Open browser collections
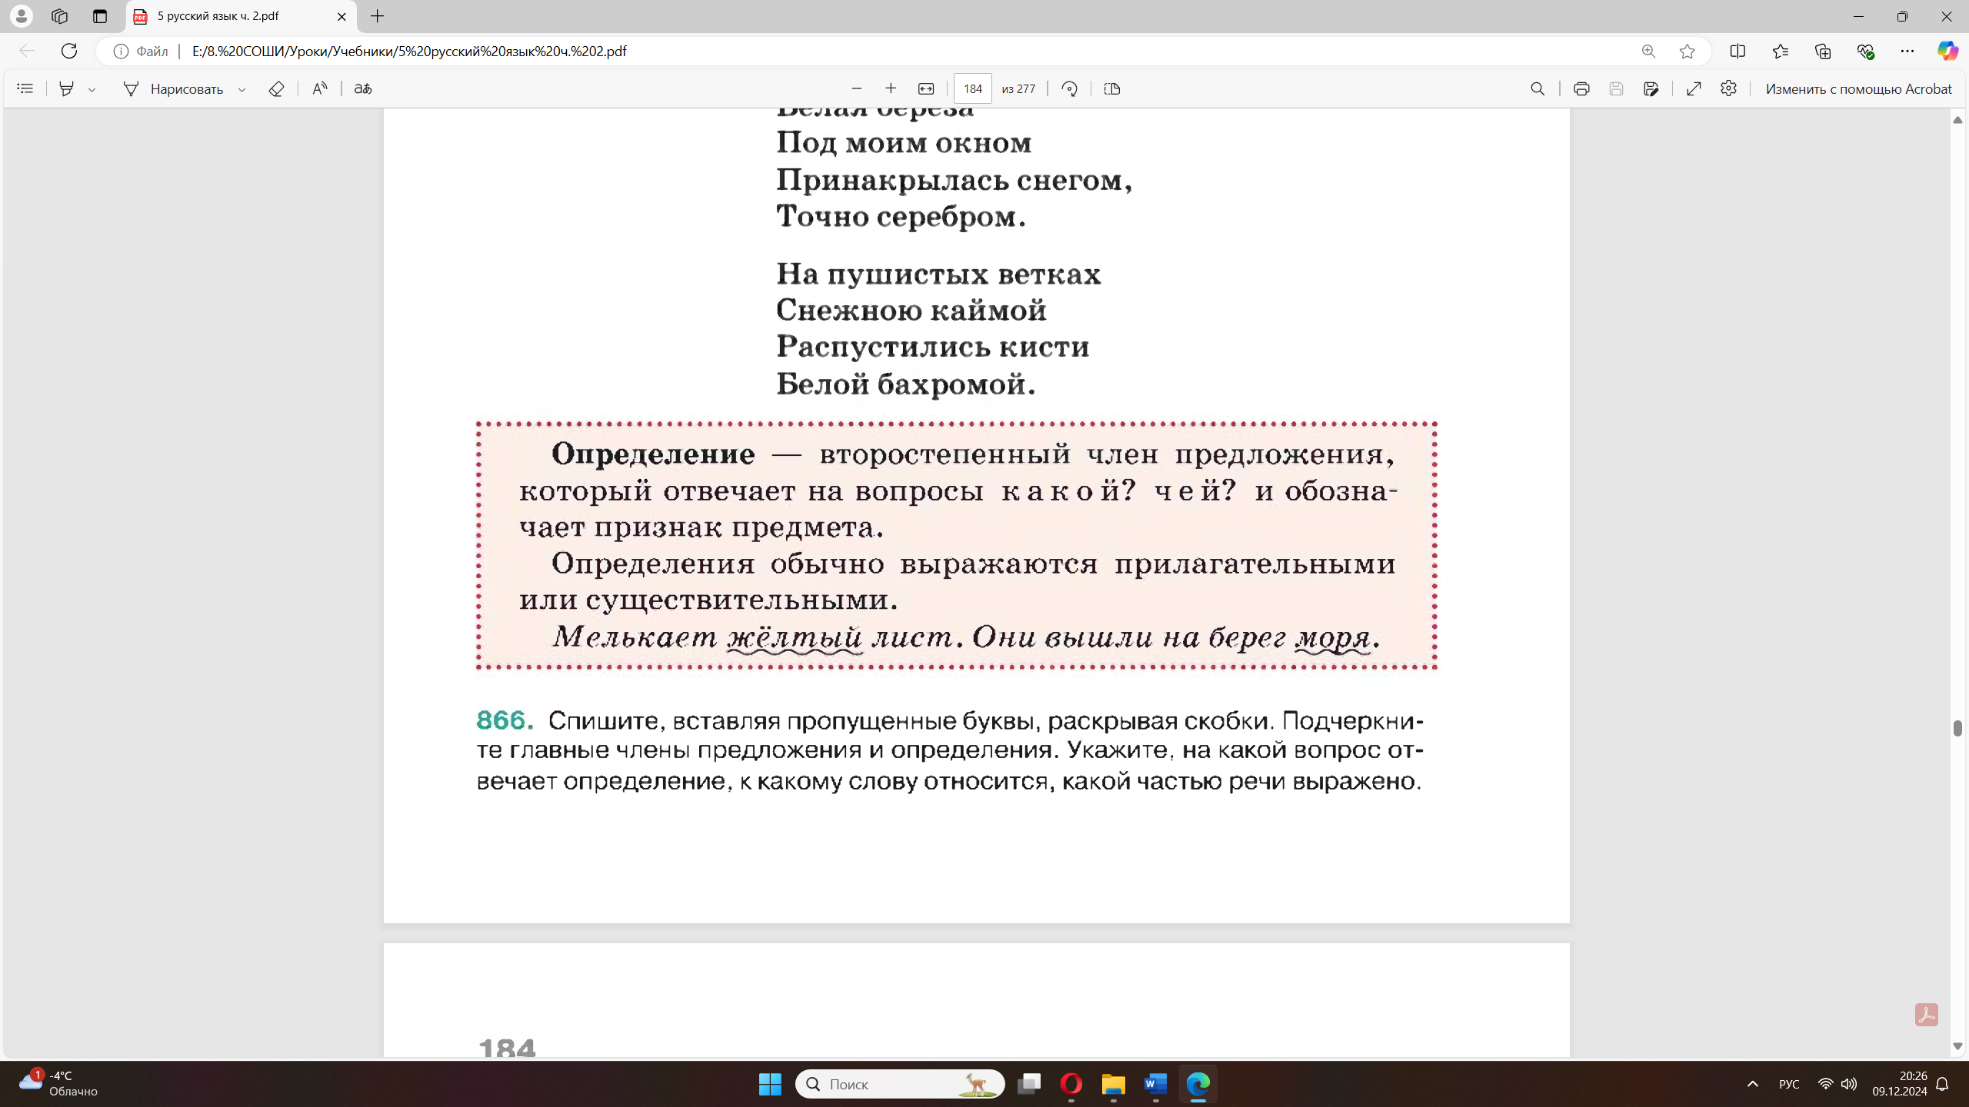Viewport: 1969px width, 1107px height. (x=1823, y=51)
